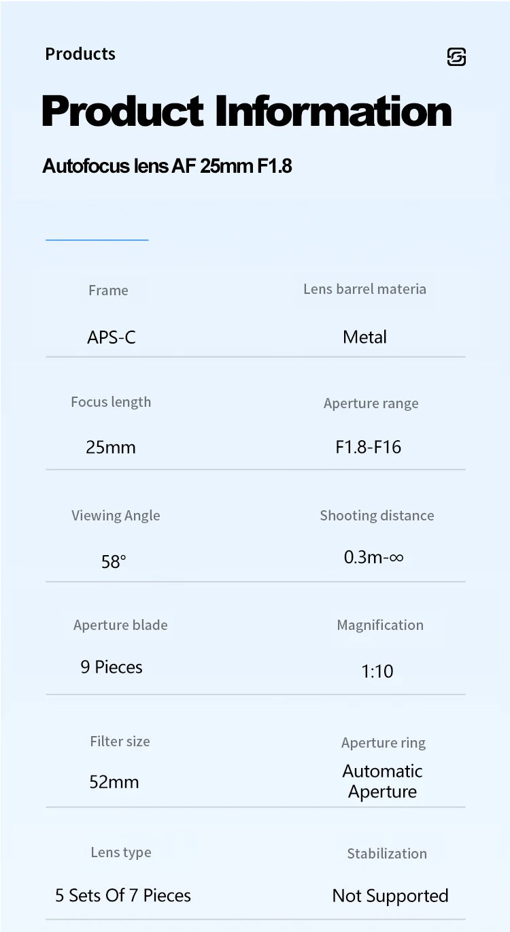Click the F1.8-F16 aperture range value
Viewport: 510px width, 932px height.
point(369,447)
